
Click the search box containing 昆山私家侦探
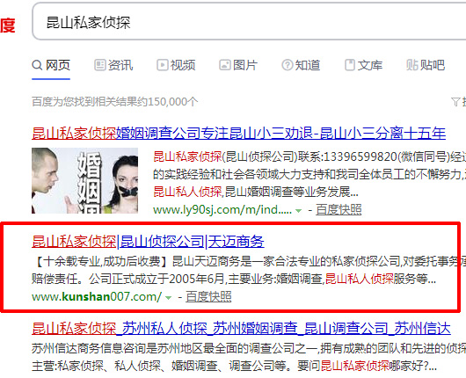(249, 21)
